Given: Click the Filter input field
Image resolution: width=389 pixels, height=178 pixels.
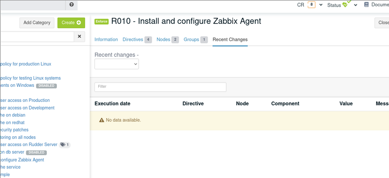Looking at the screenshot, I should (x=160, y=87).
